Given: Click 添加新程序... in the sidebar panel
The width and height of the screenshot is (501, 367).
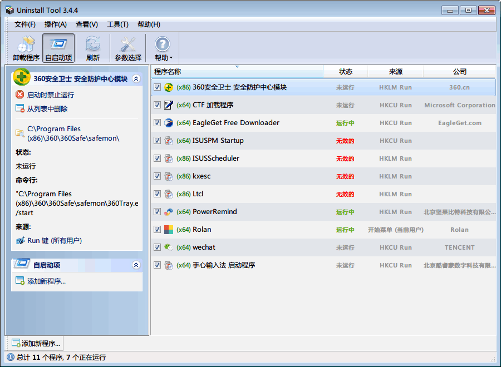Looking at the screenshot, I should [46, 281].
